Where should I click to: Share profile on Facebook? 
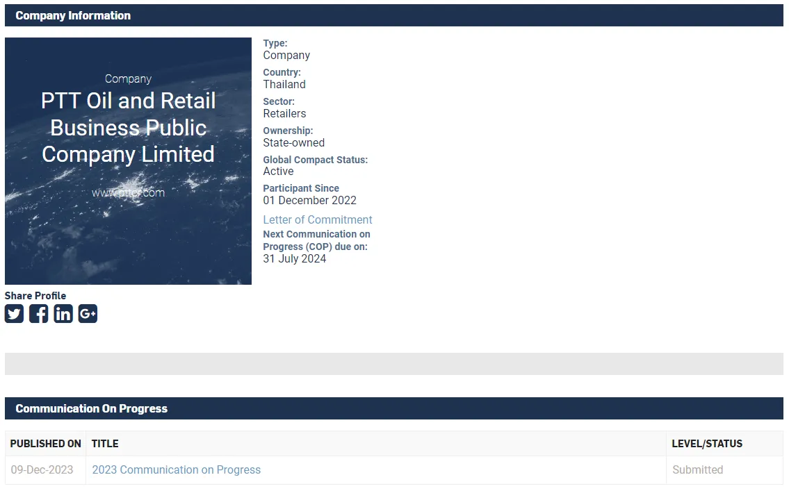pos(39,314)
